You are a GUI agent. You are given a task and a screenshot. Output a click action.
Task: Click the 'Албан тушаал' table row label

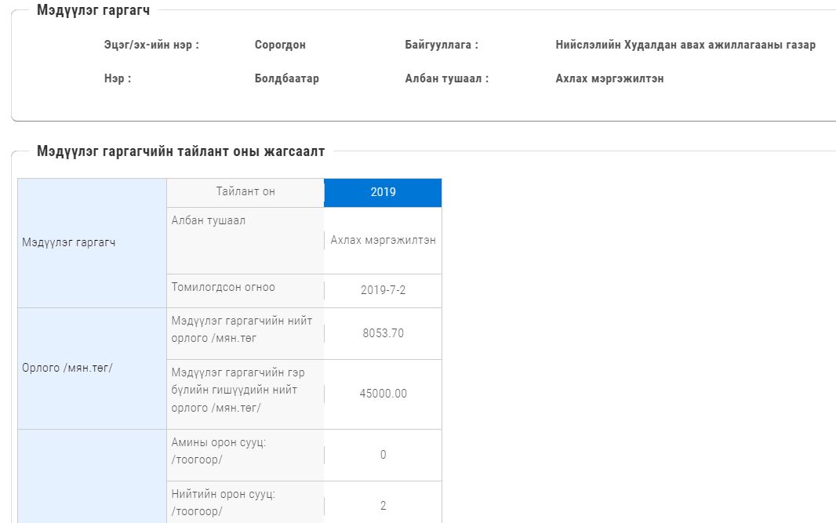click(x=245, y=241)
